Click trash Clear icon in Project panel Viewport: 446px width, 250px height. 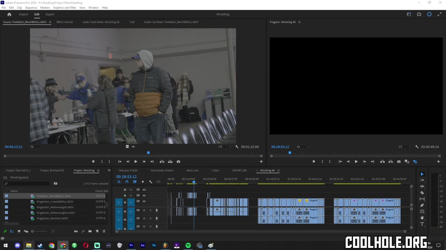[104, 231]
